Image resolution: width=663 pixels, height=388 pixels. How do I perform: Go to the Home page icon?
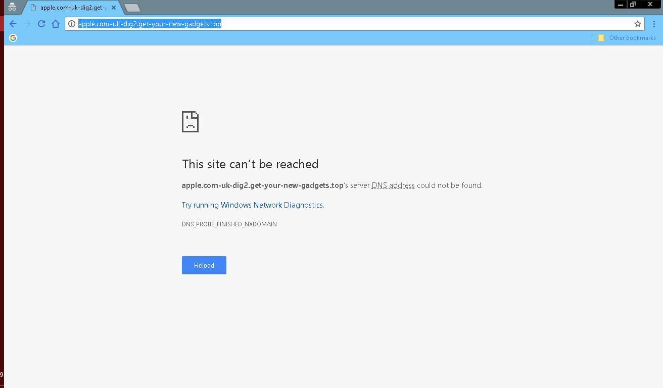[x=56, y=24]
